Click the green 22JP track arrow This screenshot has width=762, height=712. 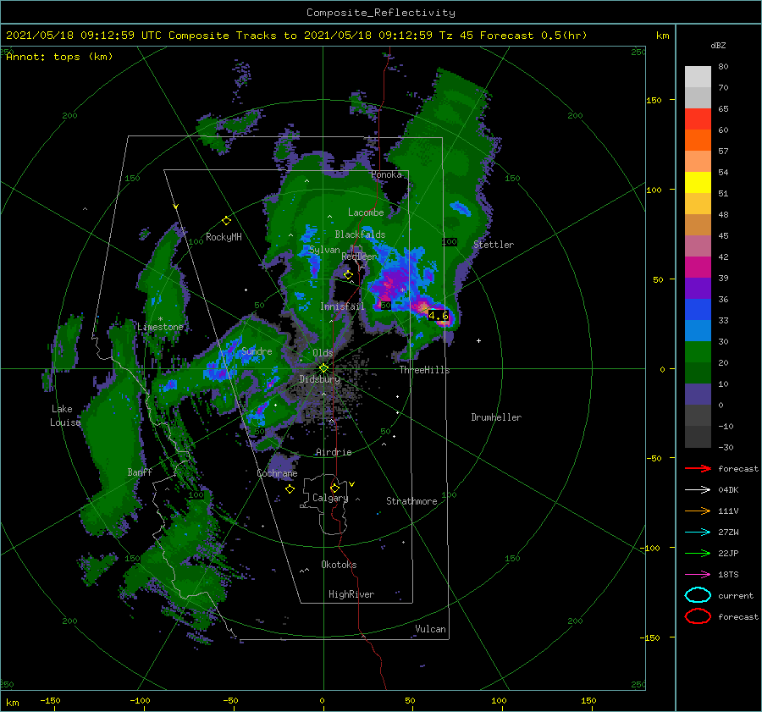click(698, 553)
